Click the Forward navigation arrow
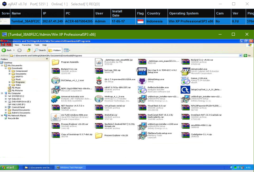The width and height of the screenshot is (254, 172). point(19,50)
